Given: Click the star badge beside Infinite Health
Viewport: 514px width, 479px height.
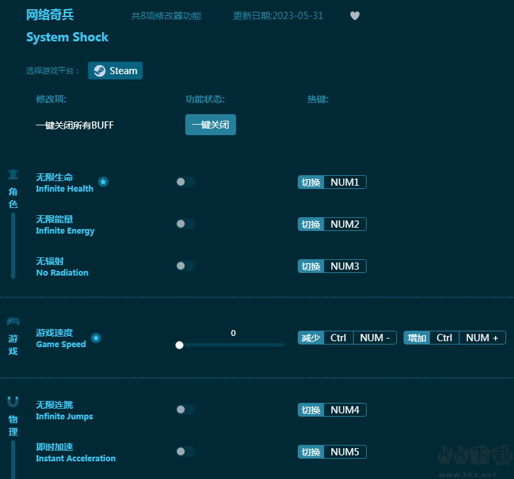Looking at the screenshot, I should point(103,182).
